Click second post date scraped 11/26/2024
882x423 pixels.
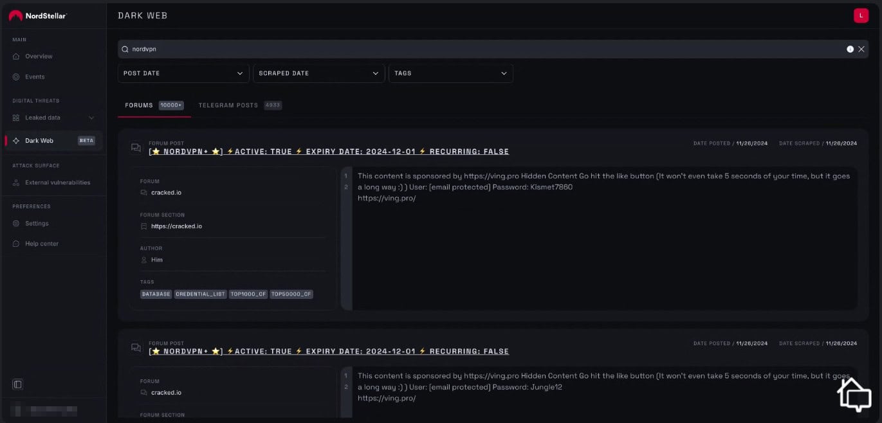pos(841,343)
